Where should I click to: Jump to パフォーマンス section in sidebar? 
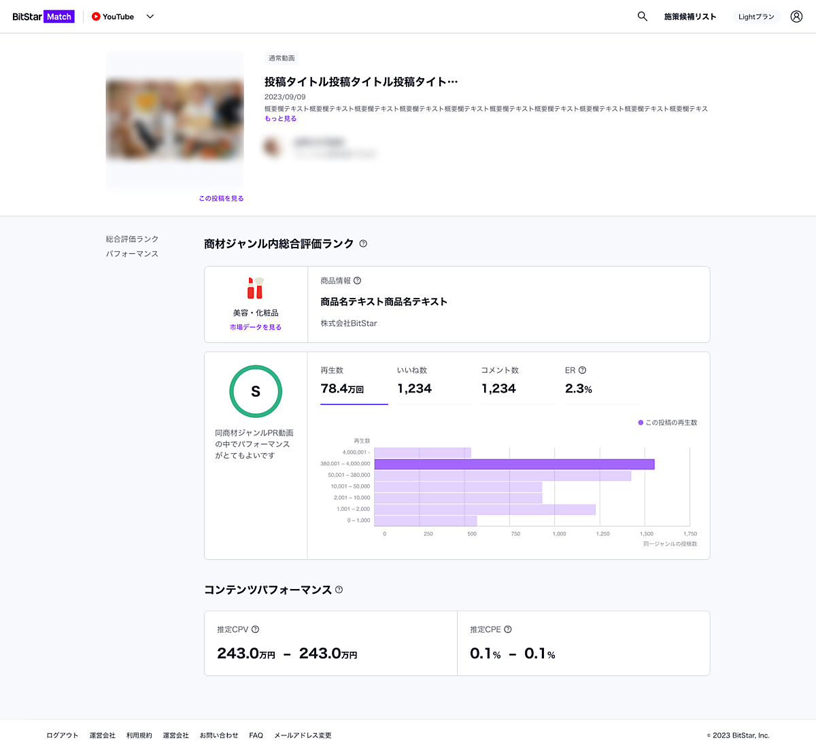[x=132, y=254]
